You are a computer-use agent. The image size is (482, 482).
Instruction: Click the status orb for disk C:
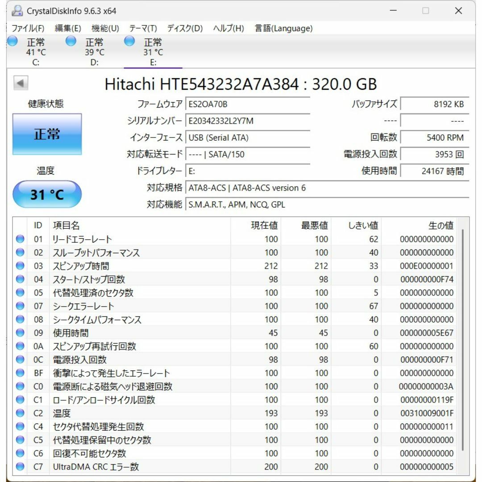click(12, 41)
